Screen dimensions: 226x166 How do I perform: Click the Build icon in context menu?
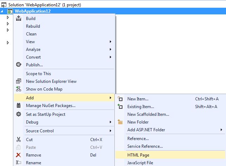pos(19,18)
